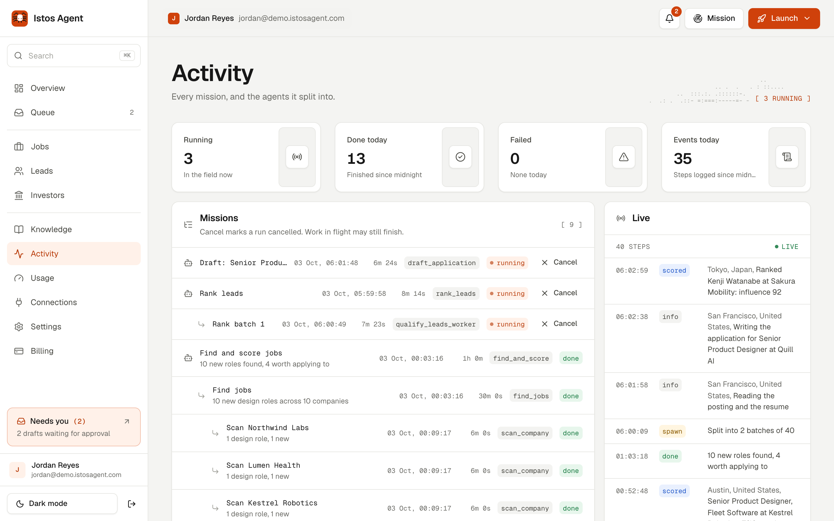Go to Jobs in sidebar
This screenshot has width=834, height=521.
point(74,146)
